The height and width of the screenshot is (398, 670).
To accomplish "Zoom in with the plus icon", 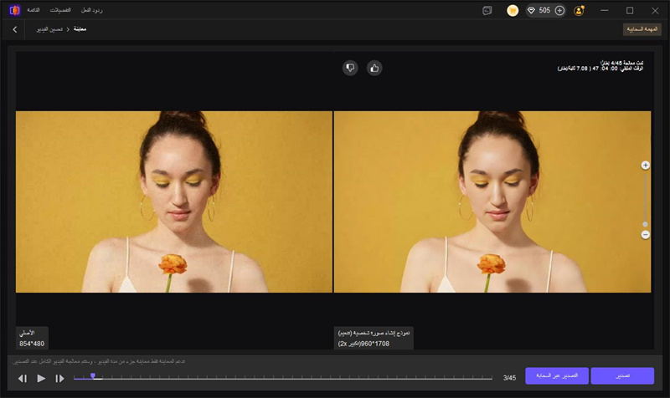I will [x=645, y=166].
